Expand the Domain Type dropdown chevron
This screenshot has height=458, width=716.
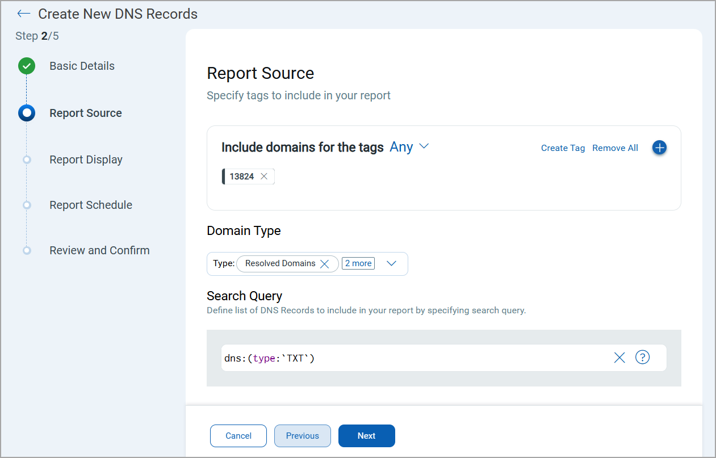pos(391,263)
